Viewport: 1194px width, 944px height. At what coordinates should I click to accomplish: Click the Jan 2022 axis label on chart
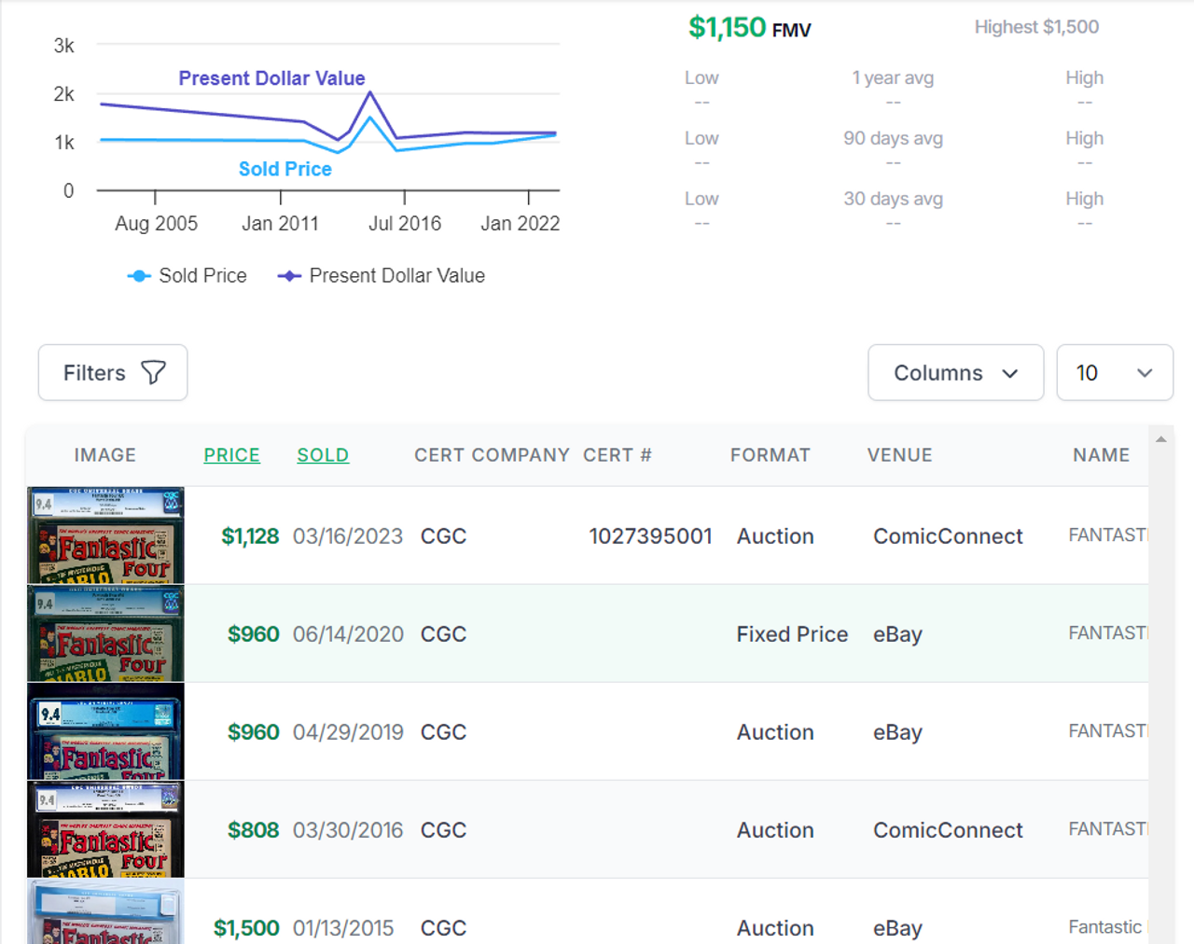(x=520, y=224)
